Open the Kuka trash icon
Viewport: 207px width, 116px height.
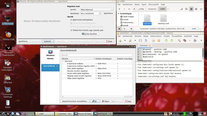point(8,104)
